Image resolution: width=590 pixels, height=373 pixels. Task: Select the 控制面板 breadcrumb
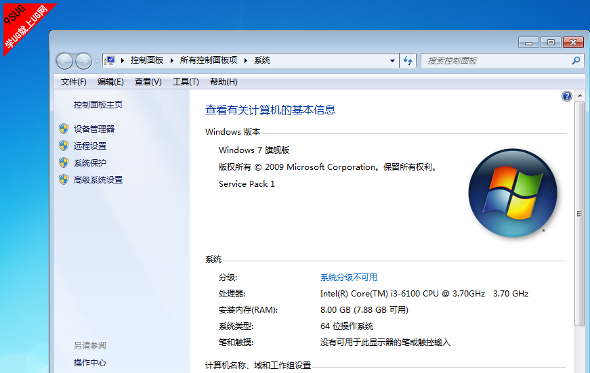pos(147,60)
